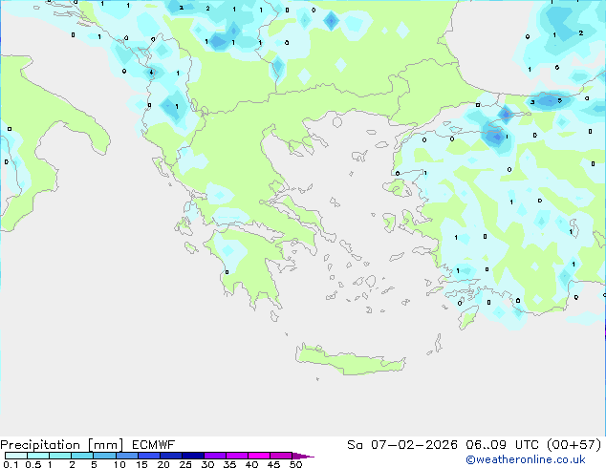Click the 'Sa 07-02-2026' date text

click(x=402, y=445)
